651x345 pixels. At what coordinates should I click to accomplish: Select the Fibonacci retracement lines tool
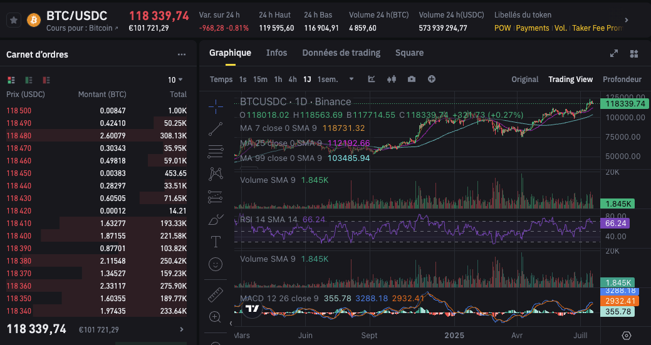[x=216, y=152]
